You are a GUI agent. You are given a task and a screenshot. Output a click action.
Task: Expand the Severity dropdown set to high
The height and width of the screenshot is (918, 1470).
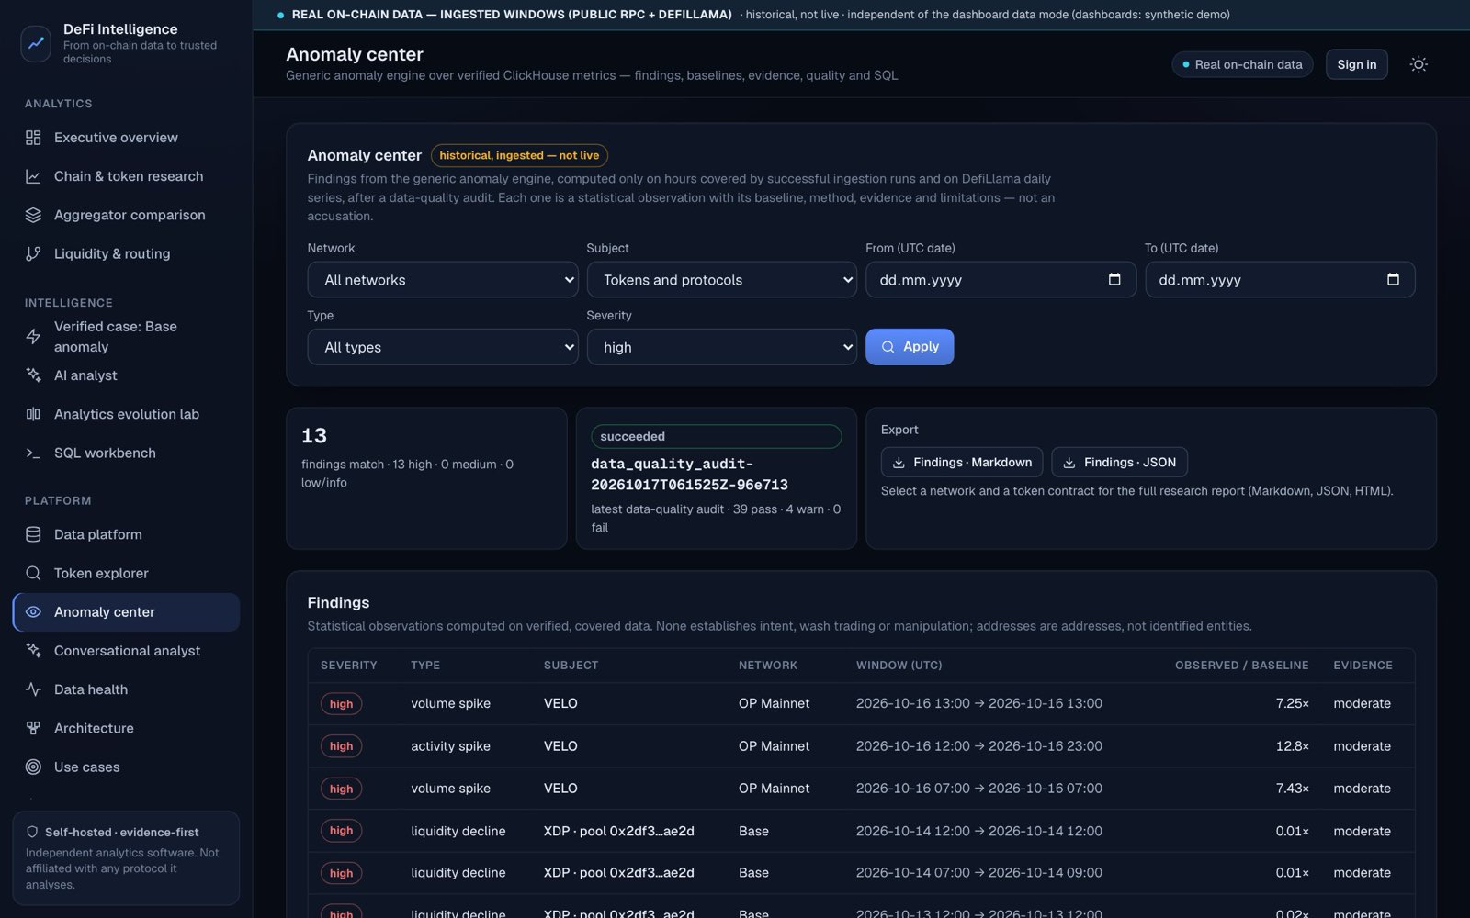click(721, 347)
